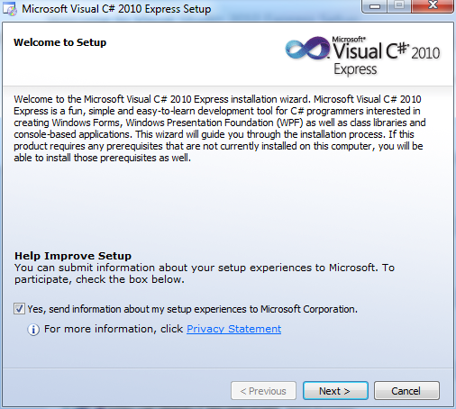Minimize the setup window
The width and height of the screenshot is (456, 409).
pyautogui.click(x=375, y=6)
